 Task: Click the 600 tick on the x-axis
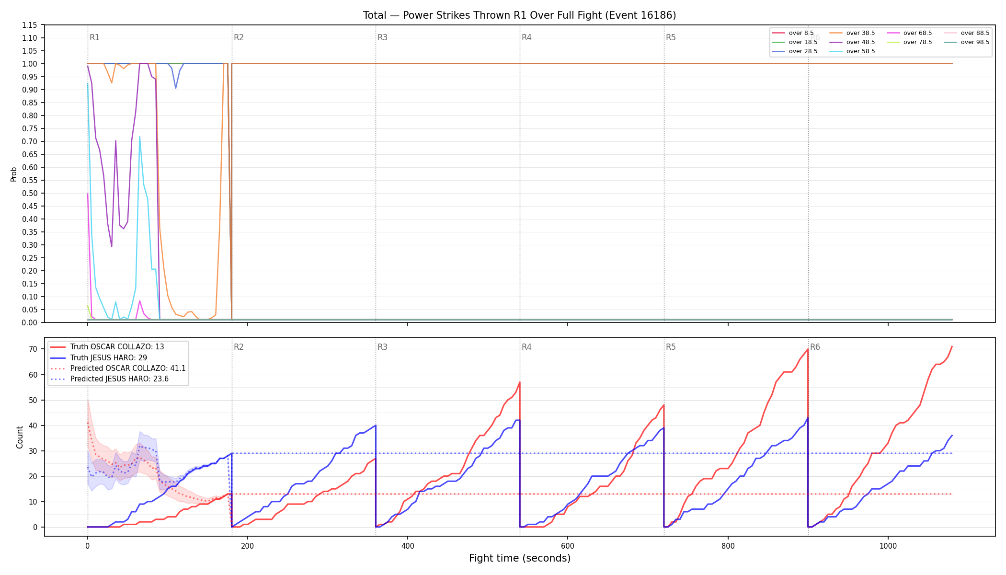[568, 546]
